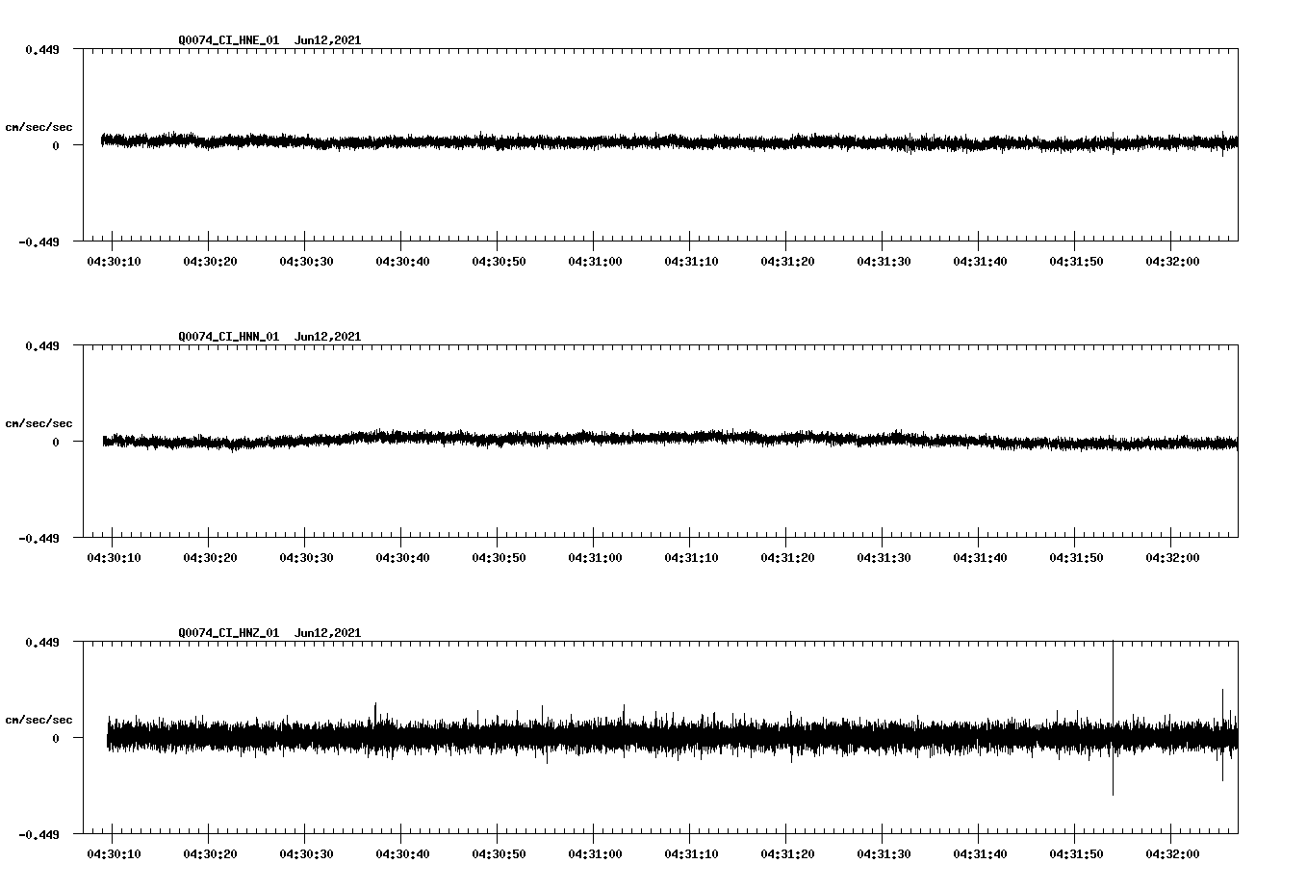Click the Q0074_CI_HNN_01 plot title
This screenshot has height=889, width=1307.
click(x=229, y=337)
